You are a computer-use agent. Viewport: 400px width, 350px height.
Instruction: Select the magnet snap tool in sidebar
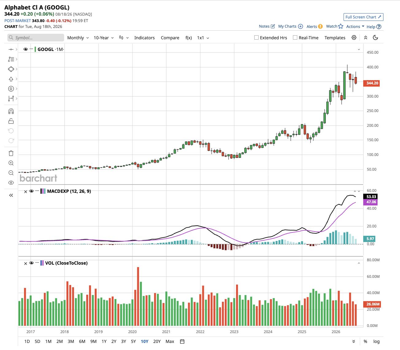[x=11, y=111]
